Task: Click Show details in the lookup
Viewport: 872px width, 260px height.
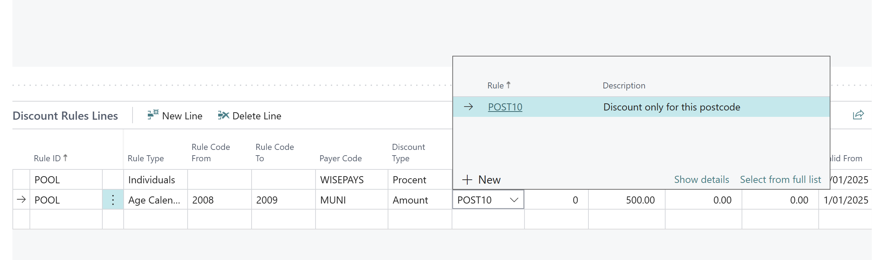Action: (x=701, y=180)
